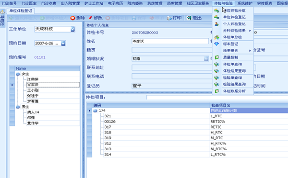Expand the 分科体检结果 submenu

(x=250, y=31)
